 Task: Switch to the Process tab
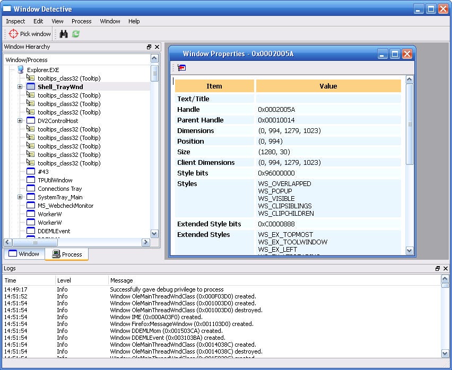(x=67, y=254)
